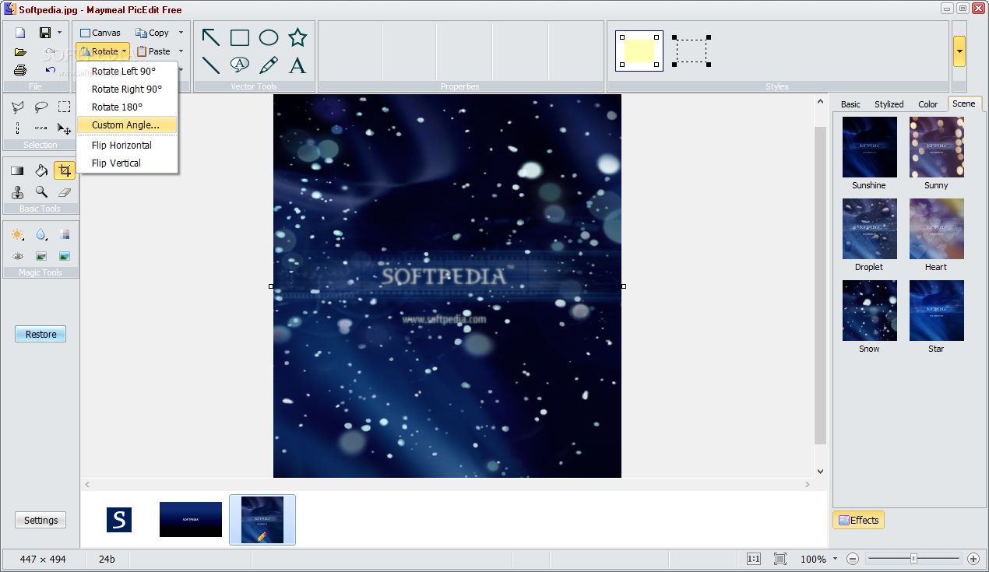The height and width of the screenshot is (572, 989).
Task: Open the 100% zoom level dropdown
Action: pos(835,559)
